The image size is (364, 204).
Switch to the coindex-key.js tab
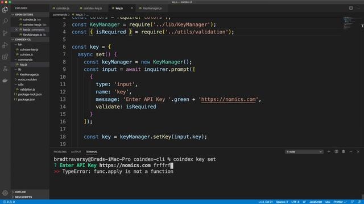(x=92, y=8)
